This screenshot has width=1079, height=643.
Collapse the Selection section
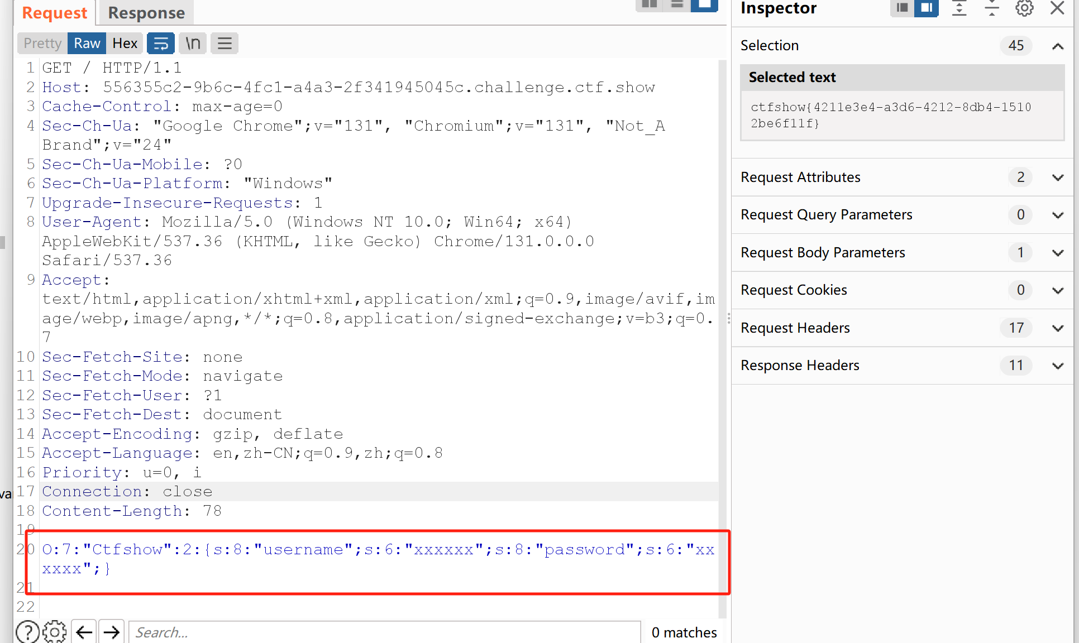[1057, 46]
